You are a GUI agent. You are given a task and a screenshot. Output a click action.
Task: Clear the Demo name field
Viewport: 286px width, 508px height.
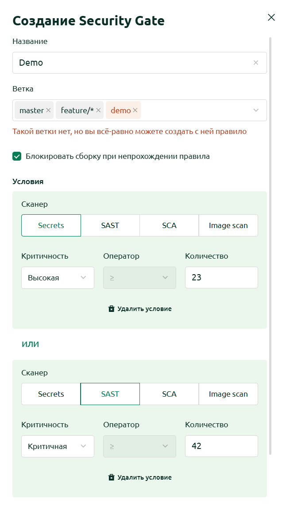255,63
